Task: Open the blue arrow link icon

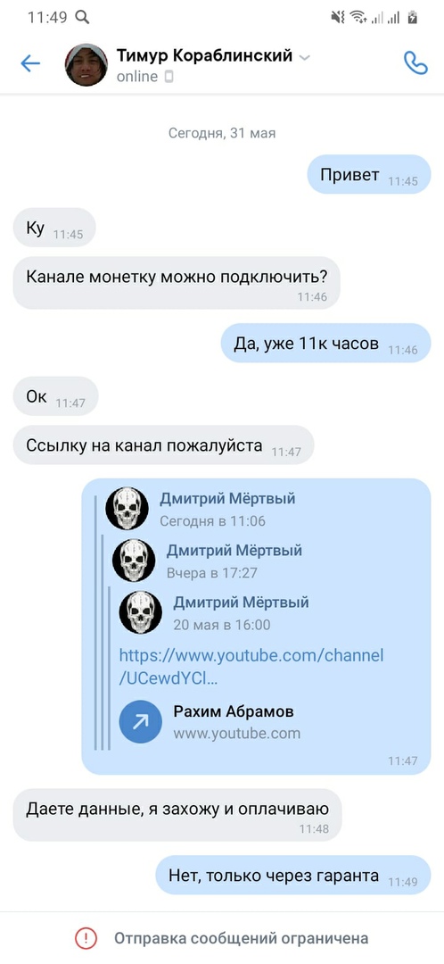Action: (x=141, y=722)
